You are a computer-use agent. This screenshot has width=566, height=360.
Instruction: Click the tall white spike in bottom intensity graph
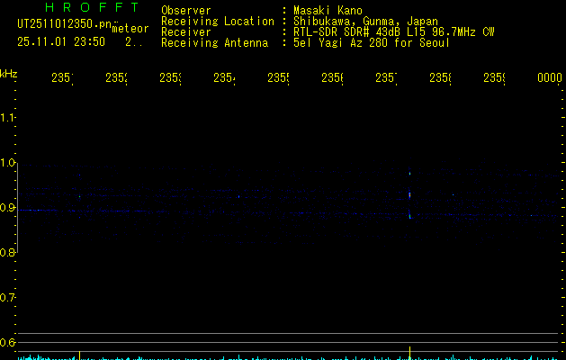(x=409, y=352)
